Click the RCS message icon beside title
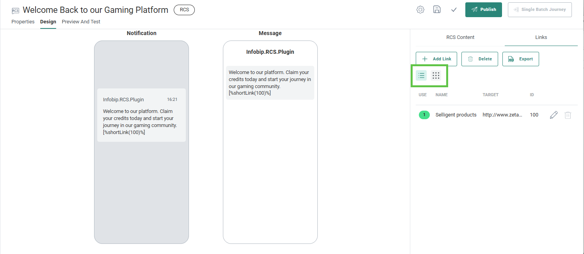This screenshot has height=254, width=584. click(16, 11)
